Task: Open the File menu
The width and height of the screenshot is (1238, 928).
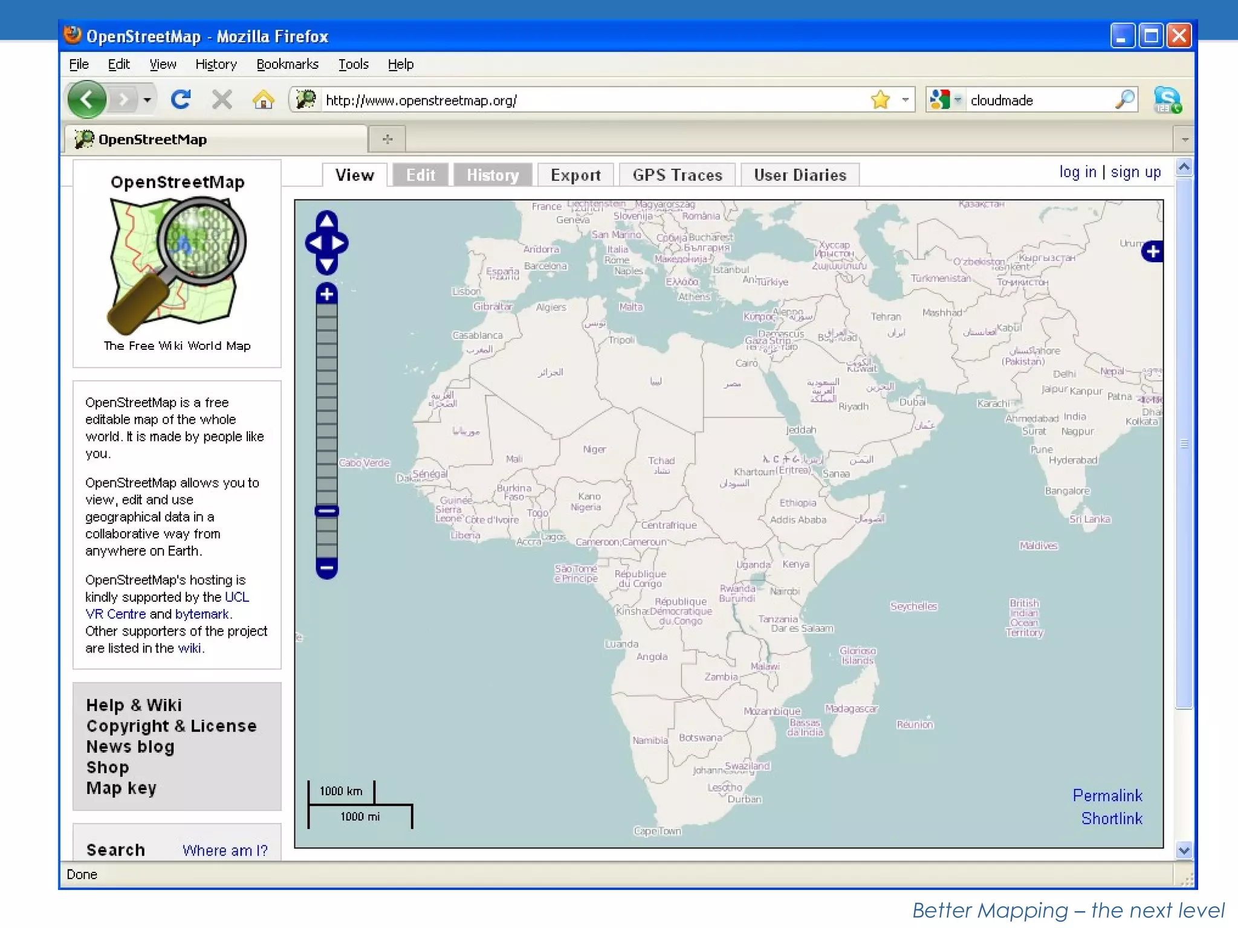Action: [79, 64]
